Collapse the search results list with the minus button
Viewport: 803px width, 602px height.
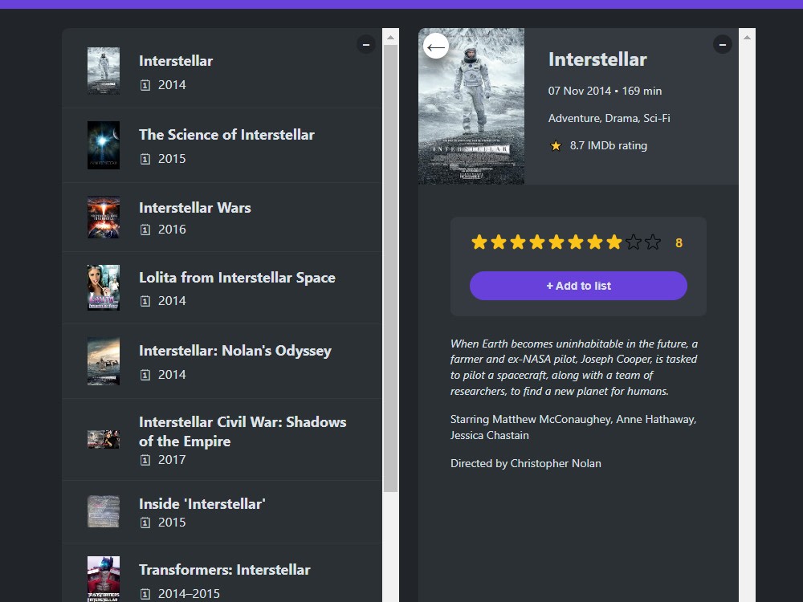[x=365, y=44]
